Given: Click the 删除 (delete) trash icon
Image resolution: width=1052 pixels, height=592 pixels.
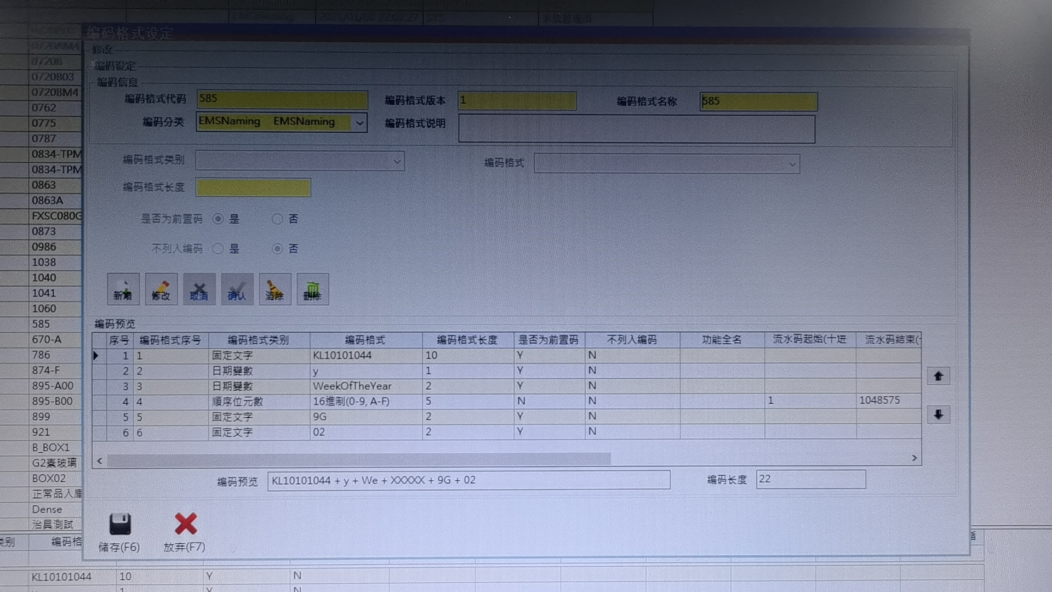Looking at the screenshot, I should click(x=312, y=289).
